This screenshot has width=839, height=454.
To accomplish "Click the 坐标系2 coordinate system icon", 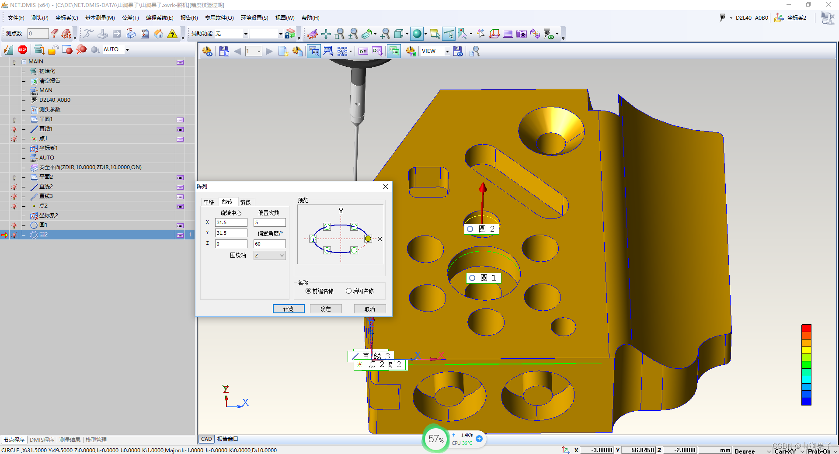I will pyautogui.click(x=779, y=17).
